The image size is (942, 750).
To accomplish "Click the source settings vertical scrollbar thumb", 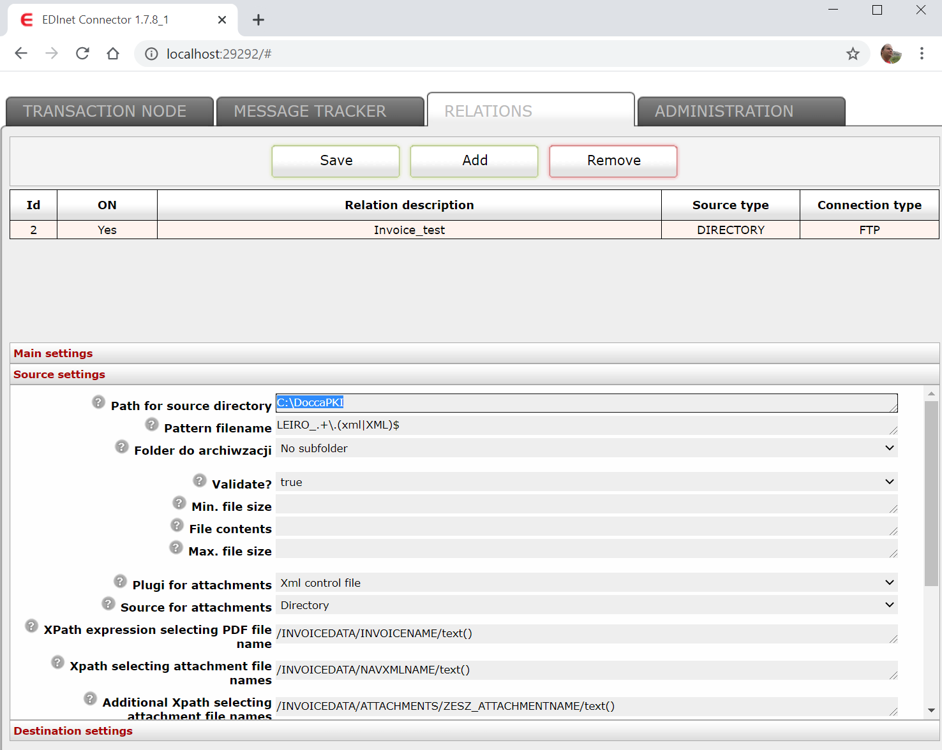I will click(x=932, y=493).
